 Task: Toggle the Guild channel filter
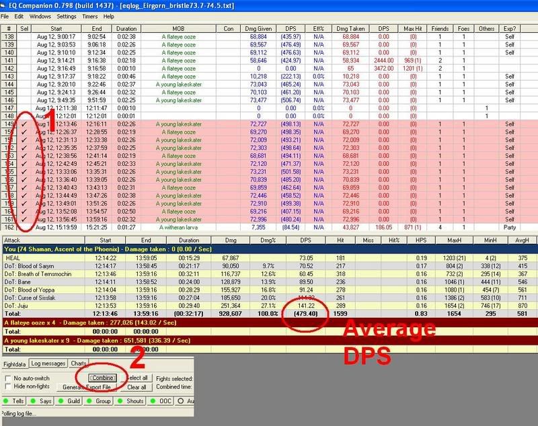pyautogui.click(x=69, y=401)
